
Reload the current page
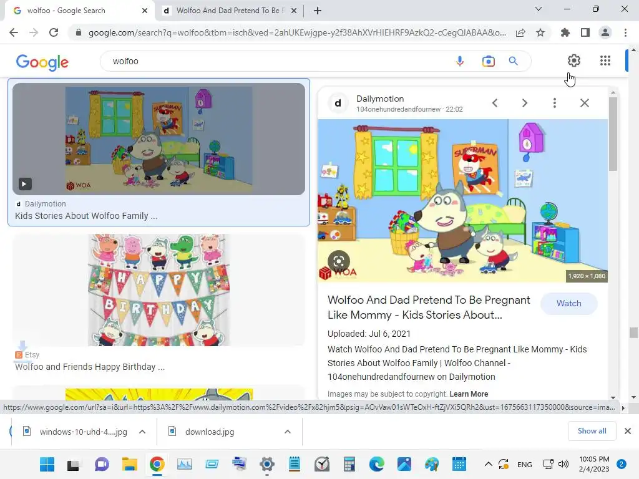coord(54,32)
